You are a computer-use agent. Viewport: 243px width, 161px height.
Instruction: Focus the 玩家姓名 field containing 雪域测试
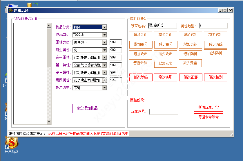162,26
